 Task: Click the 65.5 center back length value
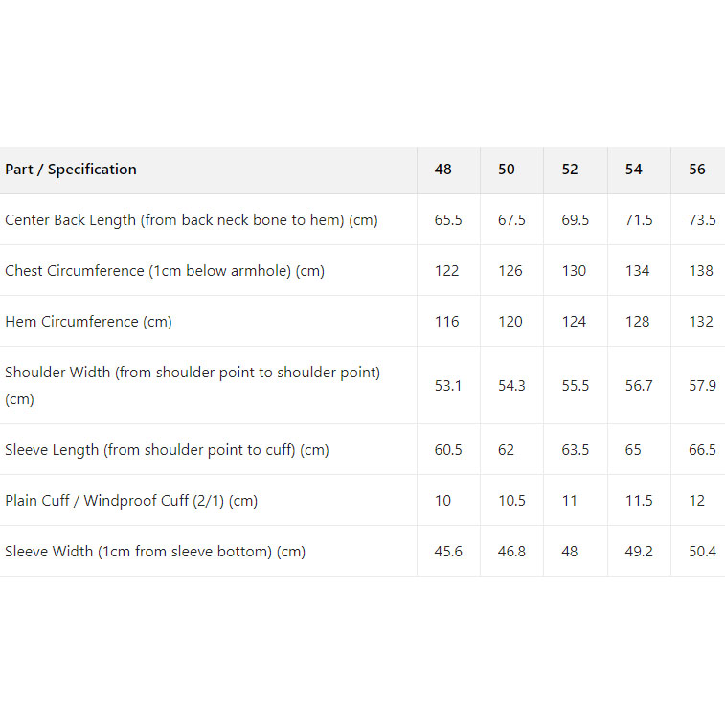[x=448, y=220]
